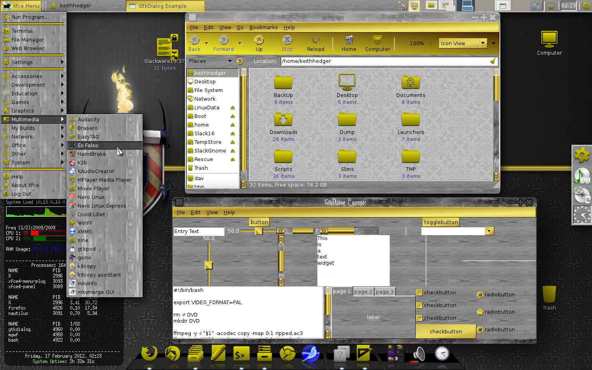Go up one folder with the Up icon
Screen dimensions: 592x370
pyautogui.click(x=259, y=40)
